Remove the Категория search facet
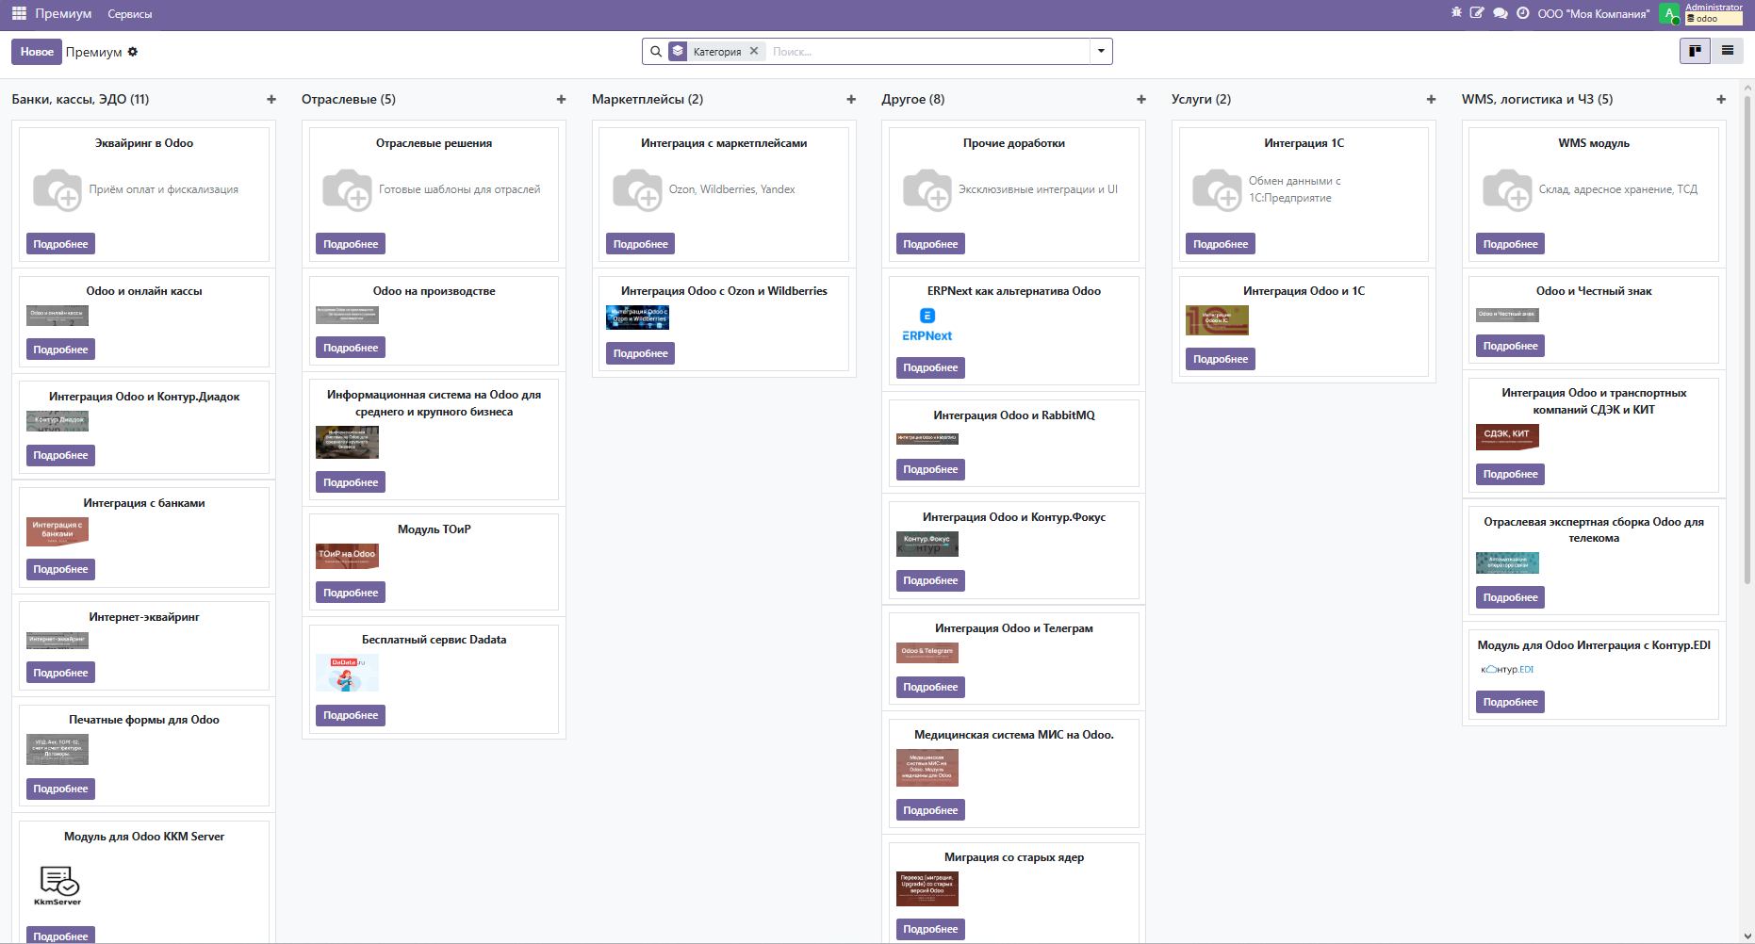The width and height of the screenshot is (1755, 944). [x=754, y=51]
